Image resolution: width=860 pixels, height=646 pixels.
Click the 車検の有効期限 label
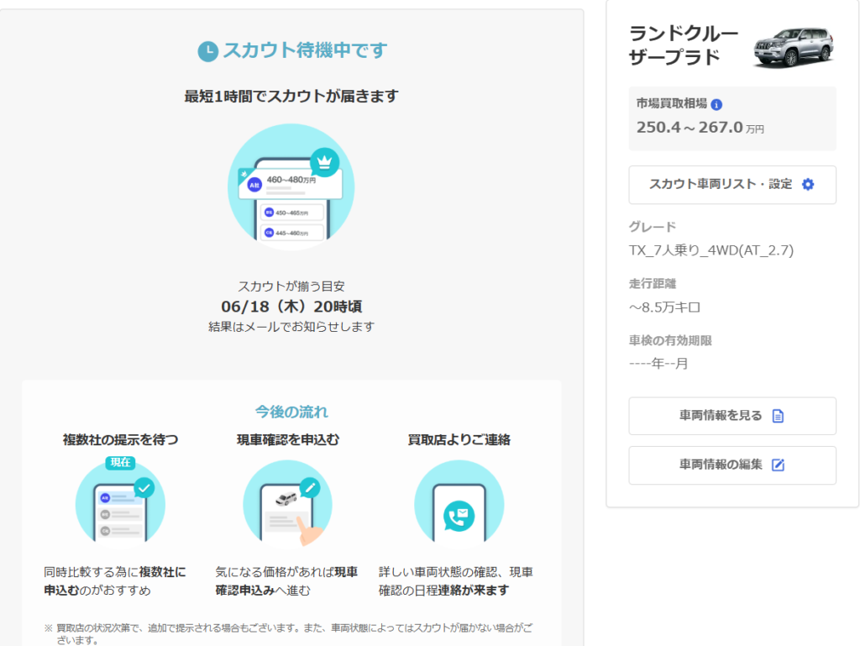670,340
